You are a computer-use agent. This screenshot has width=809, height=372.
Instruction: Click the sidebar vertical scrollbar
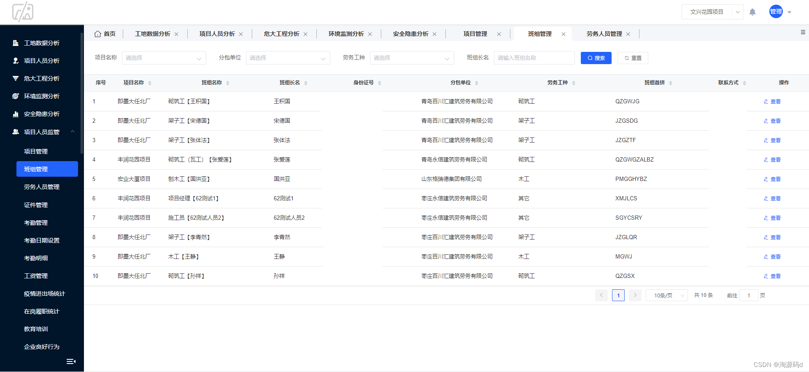(81, 93)
